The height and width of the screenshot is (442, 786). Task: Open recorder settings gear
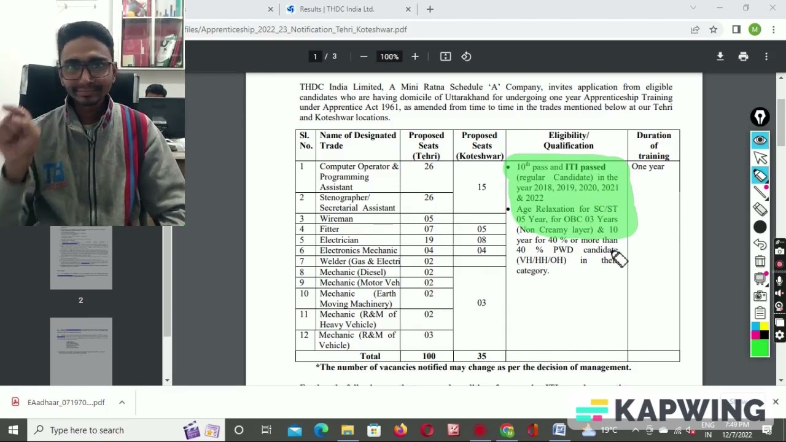pos(779,335)
